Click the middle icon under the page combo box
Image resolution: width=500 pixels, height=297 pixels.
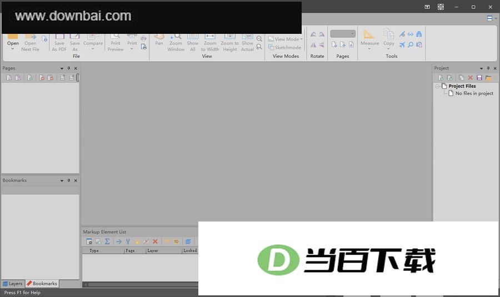(343, 44)
